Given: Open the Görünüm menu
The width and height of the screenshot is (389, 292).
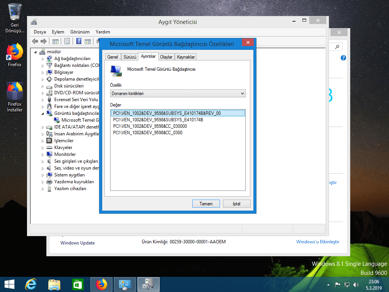Looking at the screenshot, I should pyautogui.click(x=80, y=32).
